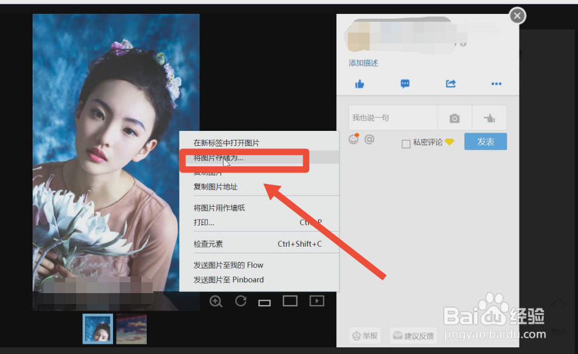Select the @ mention icon
The height and width of the screenshot is (354, 578).
pyautogui.click(x=370, y=139)
